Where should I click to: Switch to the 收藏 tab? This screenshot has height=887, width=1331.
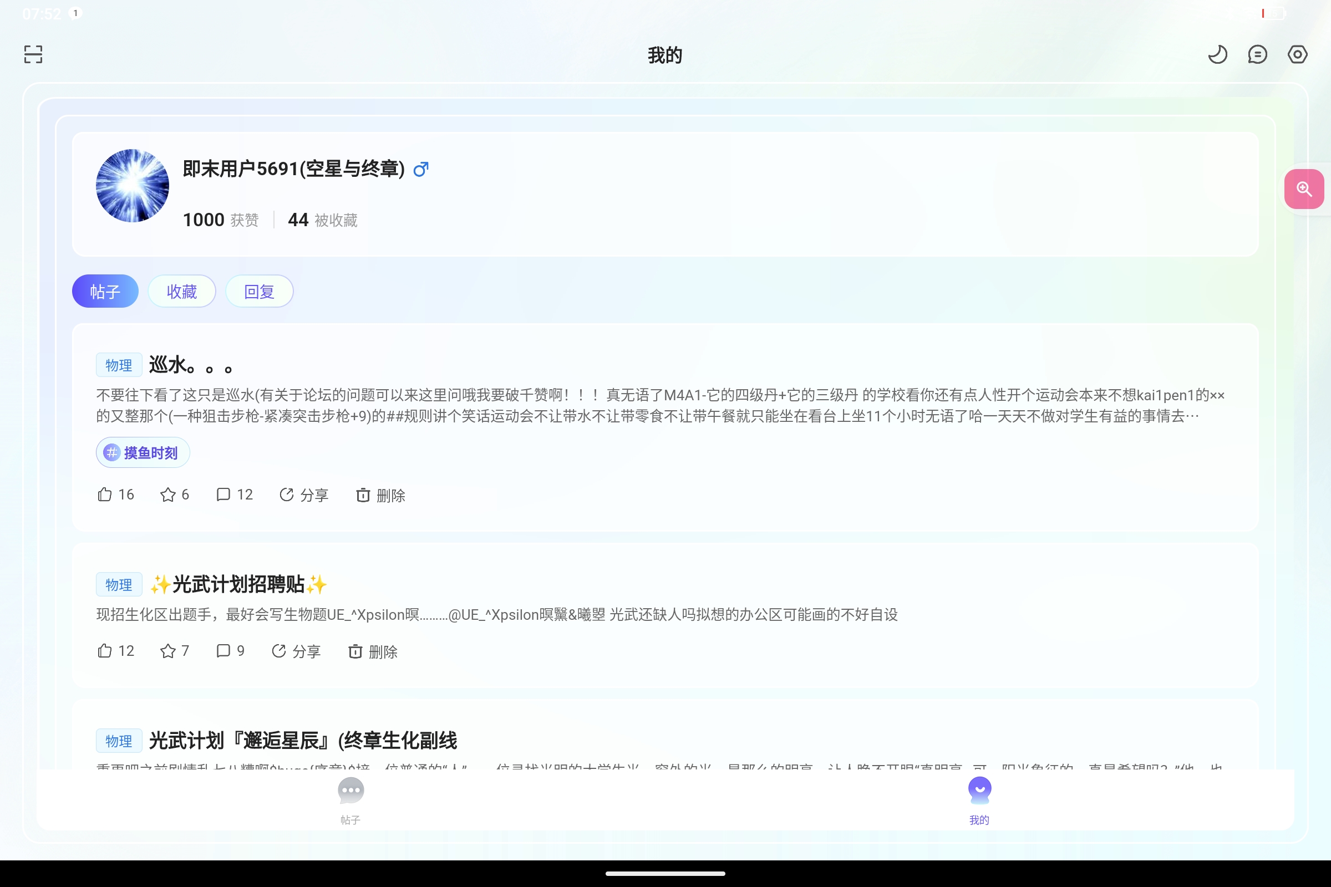[182, 292]
